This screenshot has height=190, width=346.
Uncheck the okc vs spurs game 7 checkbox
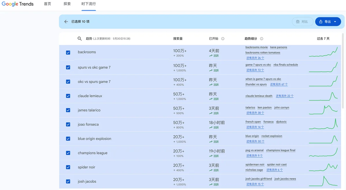68,82
